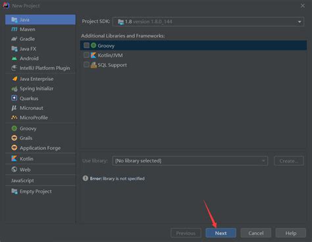
Task: Click the Cancel button
Action: pyautogui.click(x=256, y=233)
